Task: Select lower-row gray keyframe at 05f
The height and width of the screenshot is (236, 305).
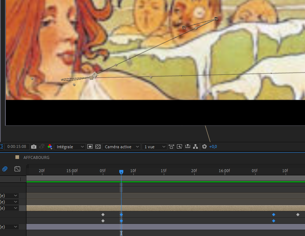Action: (103, 221)
